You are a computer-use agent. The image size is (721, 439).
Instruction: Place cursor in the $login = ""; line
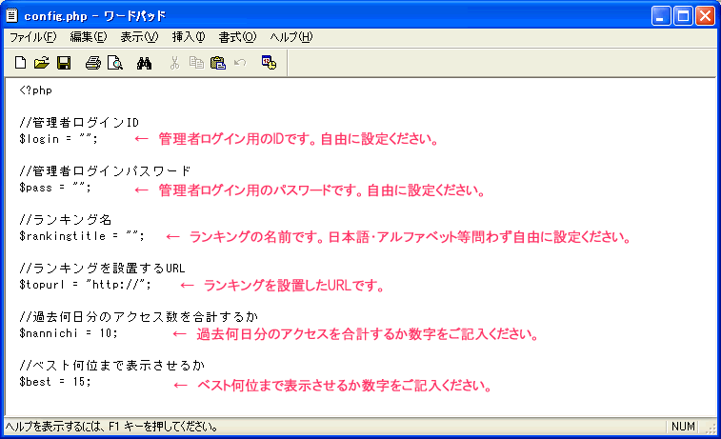(x=58, y=139)
